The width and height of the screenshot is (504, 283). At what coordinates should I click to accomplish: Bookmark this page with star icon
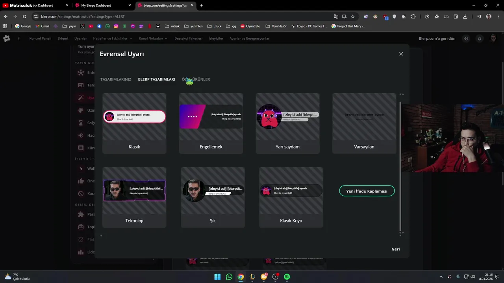click(353, 17)
